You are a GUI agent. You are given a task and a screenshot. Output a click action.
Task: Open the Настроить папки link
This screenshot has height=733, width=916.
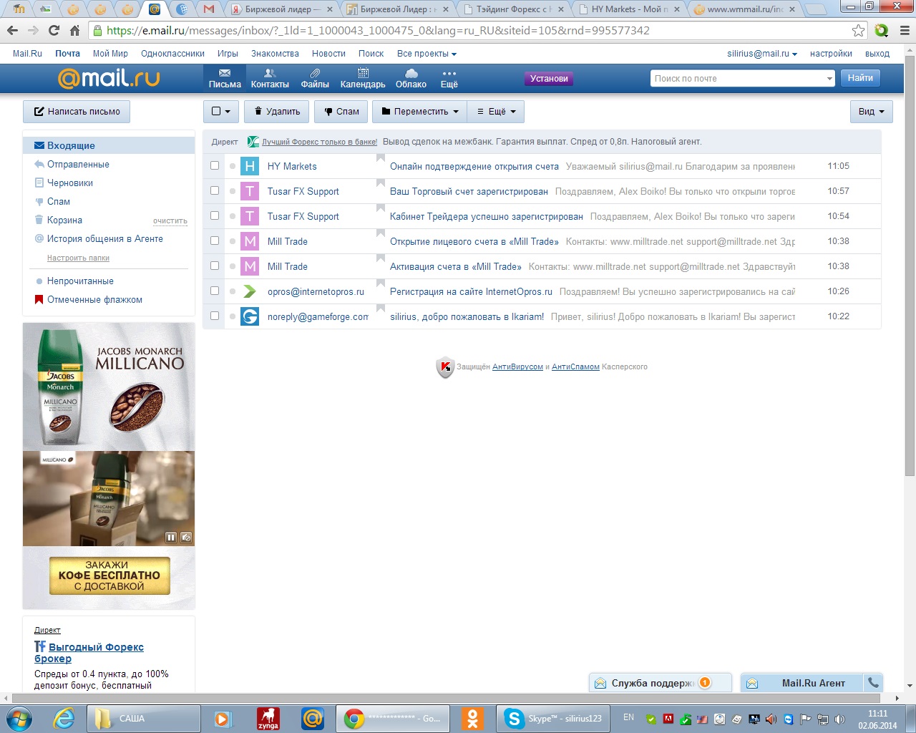(79, 258)
